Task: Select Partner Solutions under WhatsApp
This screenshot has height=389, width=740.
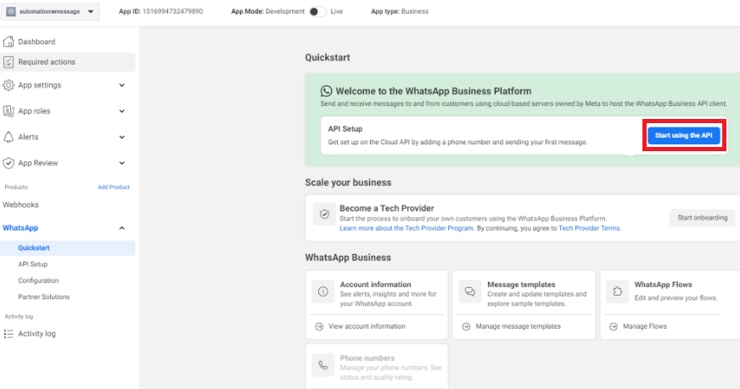Action: coord(44,297)
